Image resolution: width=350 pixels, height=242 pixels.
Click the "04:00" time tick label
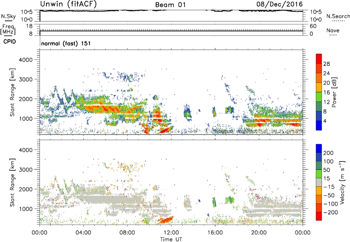pyautogui.click(x=83, y=233)
